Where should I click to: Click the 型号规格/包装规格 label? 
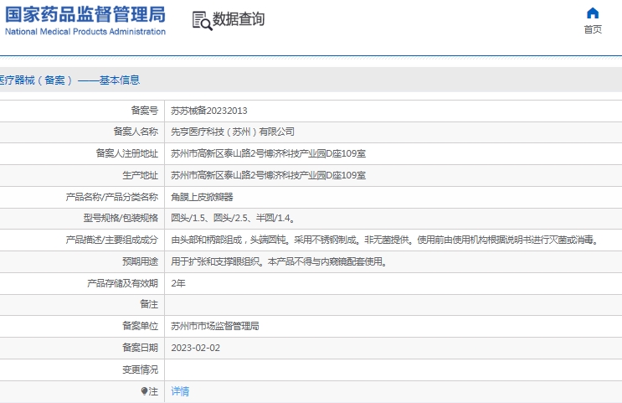121,218
